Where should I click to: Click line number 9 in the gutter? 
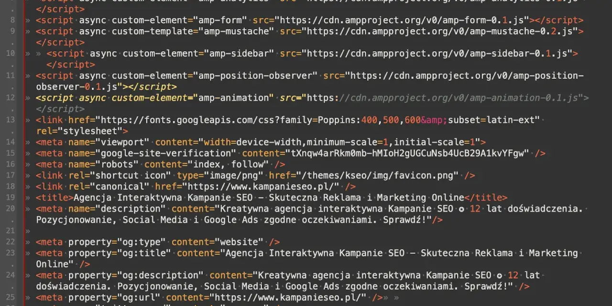(x=12, y=32)
